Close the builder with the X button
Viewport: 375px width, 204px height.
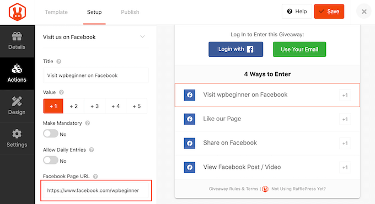click(x=364, y=12)
